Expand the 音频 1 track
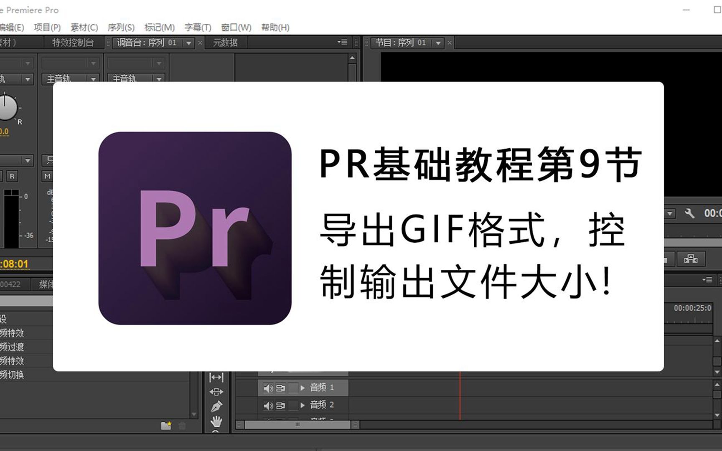This screenshot has width=722, height=451. [303, 388]
